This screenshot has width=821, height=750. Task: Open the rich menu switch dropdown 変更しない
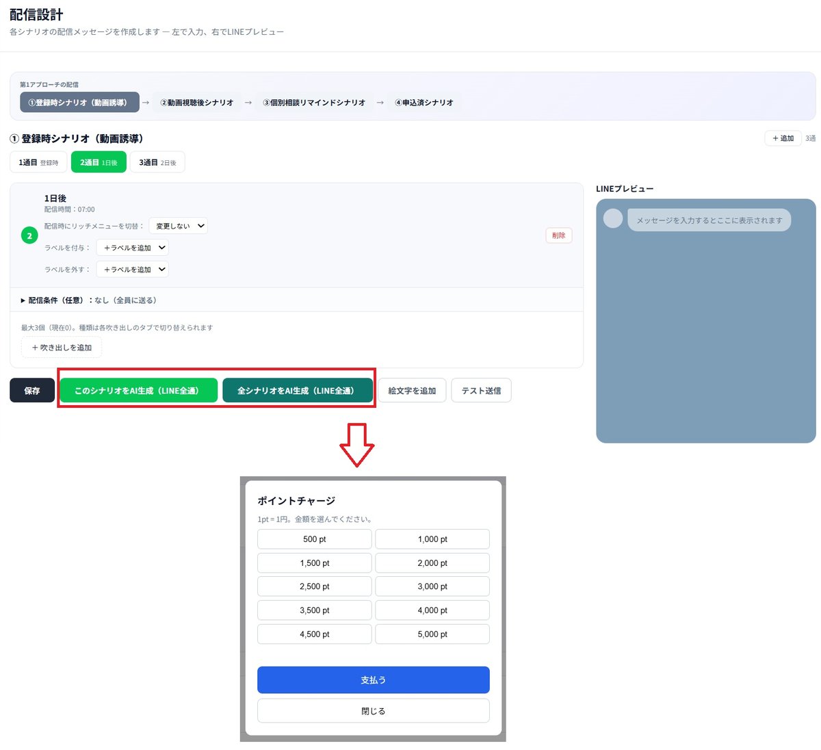coord(178,226)
